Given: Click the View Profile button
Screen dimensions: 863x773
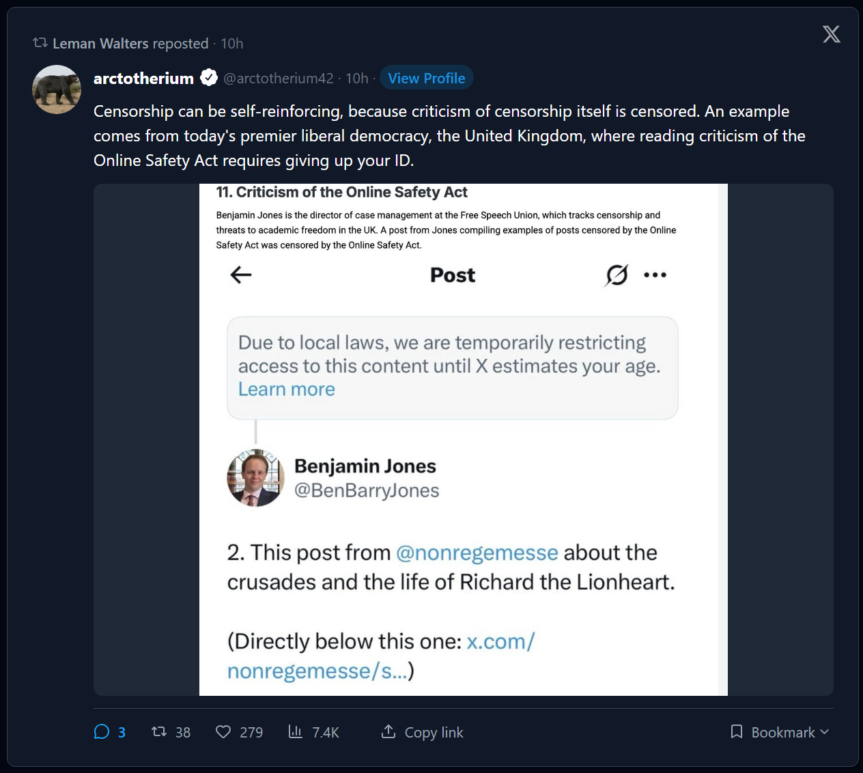Looking at the screenshot, I should pyautogui.click(x=427, y=78).
